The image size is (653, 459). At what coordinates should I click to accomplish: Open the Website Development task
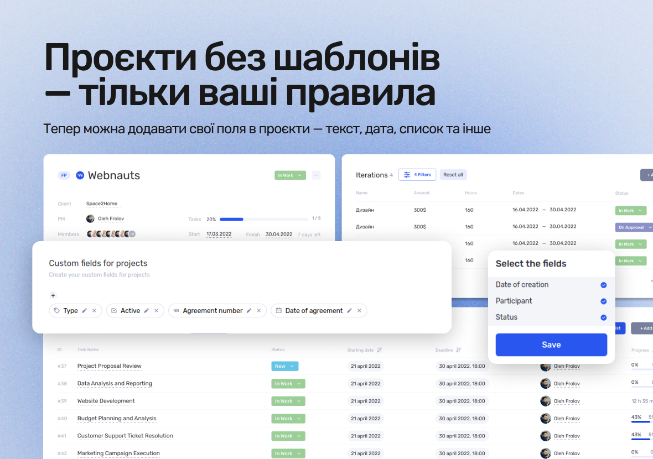coord(106,401)
